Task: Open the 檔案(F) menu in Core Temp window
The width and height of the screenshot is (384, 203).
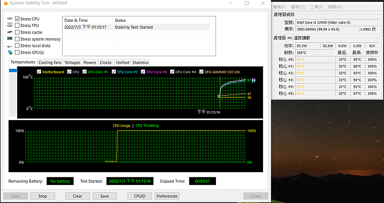Action: [x=279, y=7]
